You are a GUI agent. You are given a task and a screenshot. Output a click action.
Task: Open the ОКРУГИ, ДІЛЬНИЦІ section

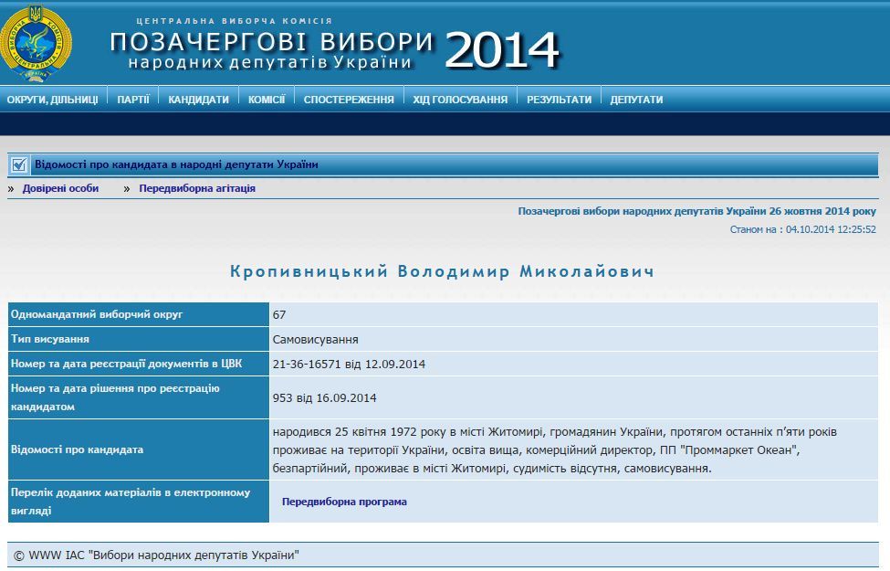(x=53, y=98)
